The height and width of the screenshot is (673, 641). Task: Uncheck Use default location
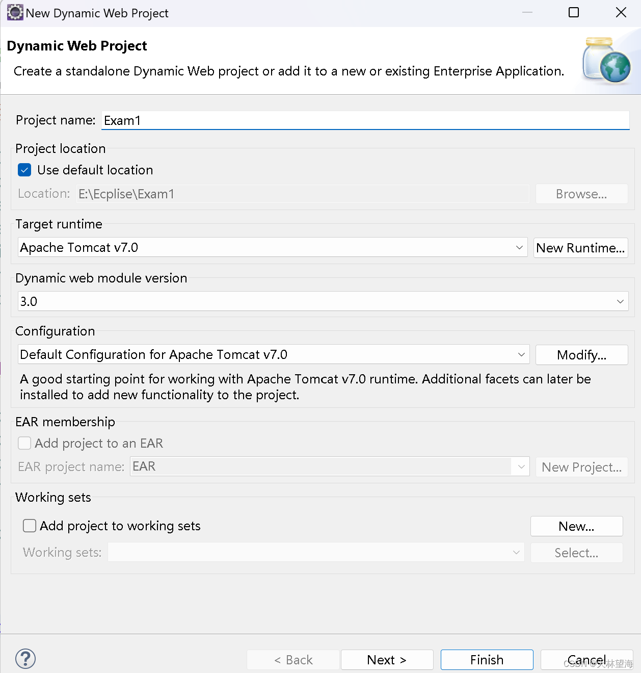click(24, 170)
